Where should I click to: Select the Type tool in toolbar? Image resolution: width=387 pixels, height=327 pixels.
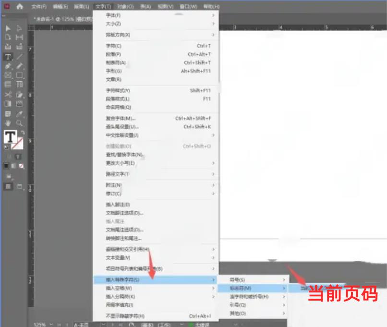(8, 57)
